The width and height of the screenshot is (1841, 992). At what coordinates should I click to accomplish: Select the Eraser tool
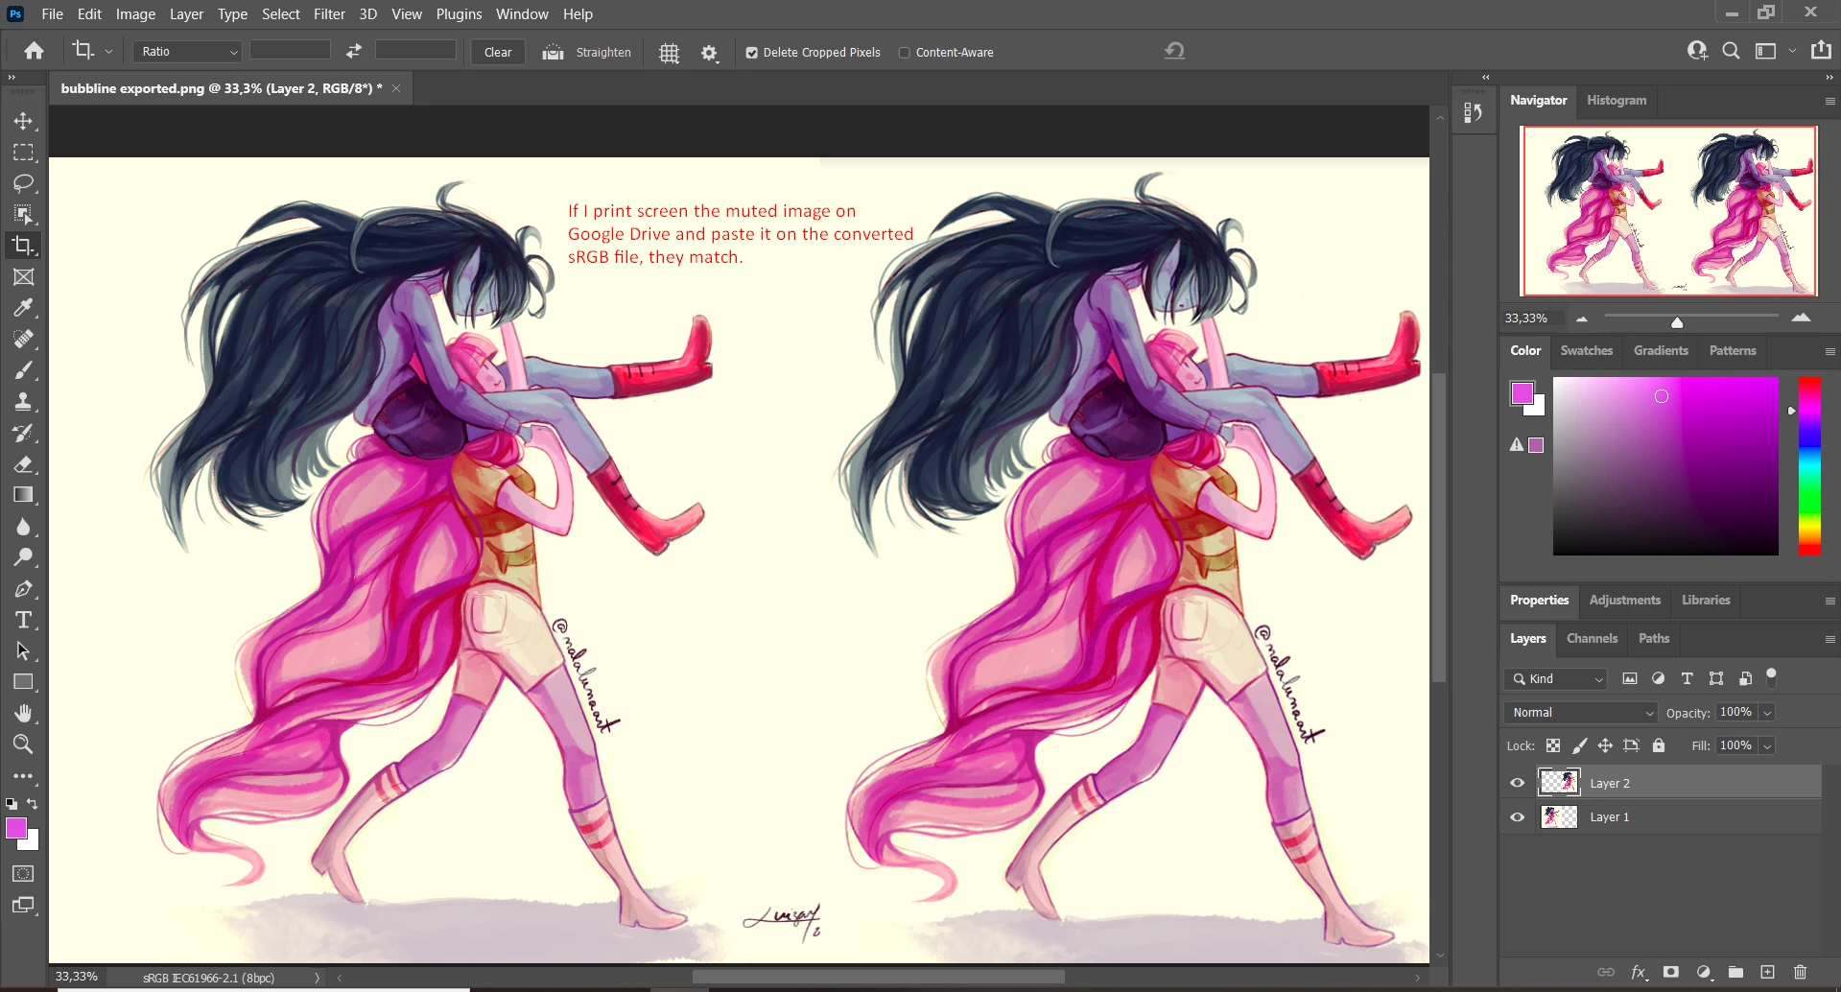click(x=23, y=464)
